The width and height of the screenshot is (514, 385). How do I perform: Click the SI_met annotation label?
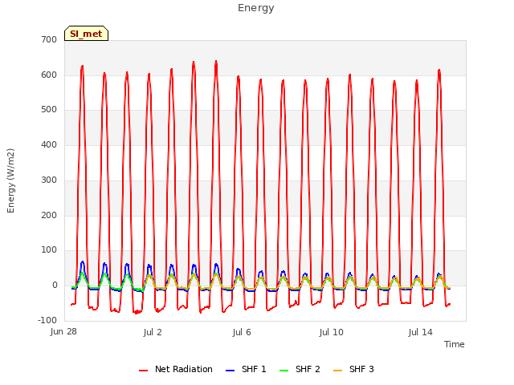(x=86, y=34)
